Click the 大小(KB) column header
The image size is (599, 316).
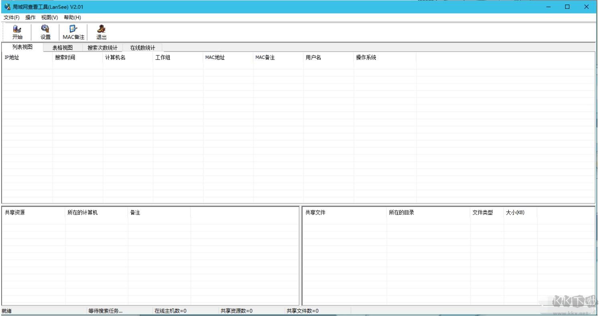coord(520,213)
